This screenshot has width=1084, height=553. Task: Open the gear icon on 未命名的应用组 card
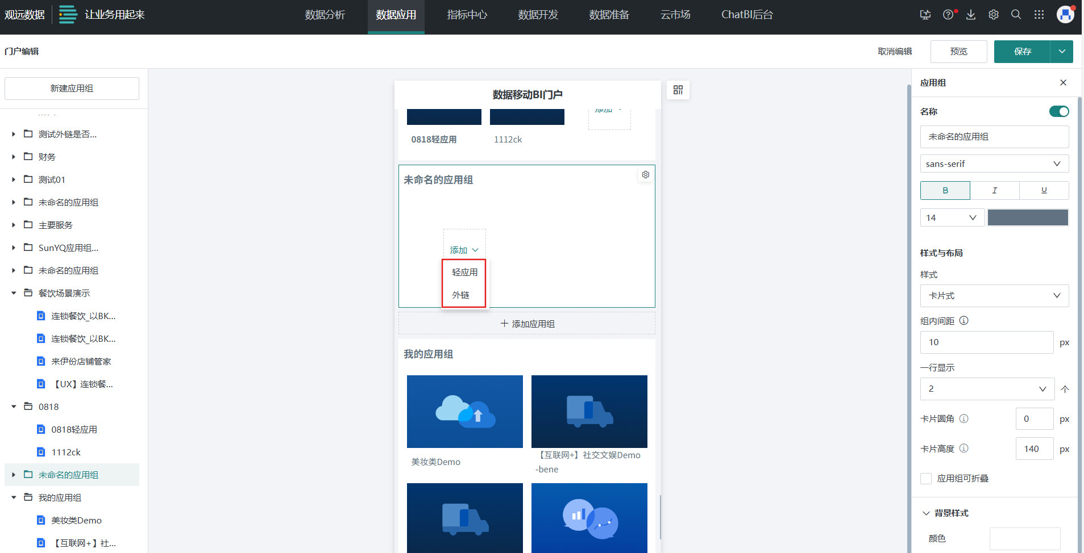(x=645, y=174)
